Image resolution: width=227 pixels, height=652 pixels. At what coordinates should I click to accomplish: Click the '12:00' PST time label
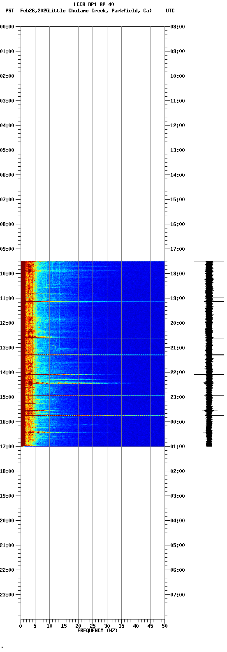(7, 323)
